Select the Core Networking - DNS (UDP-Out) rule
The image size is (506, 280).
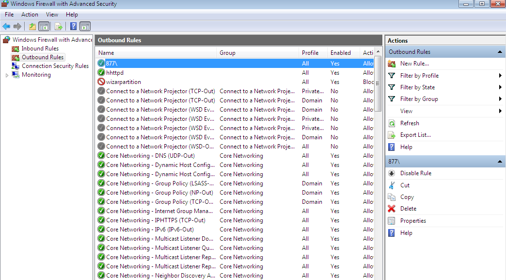point(235,156)
